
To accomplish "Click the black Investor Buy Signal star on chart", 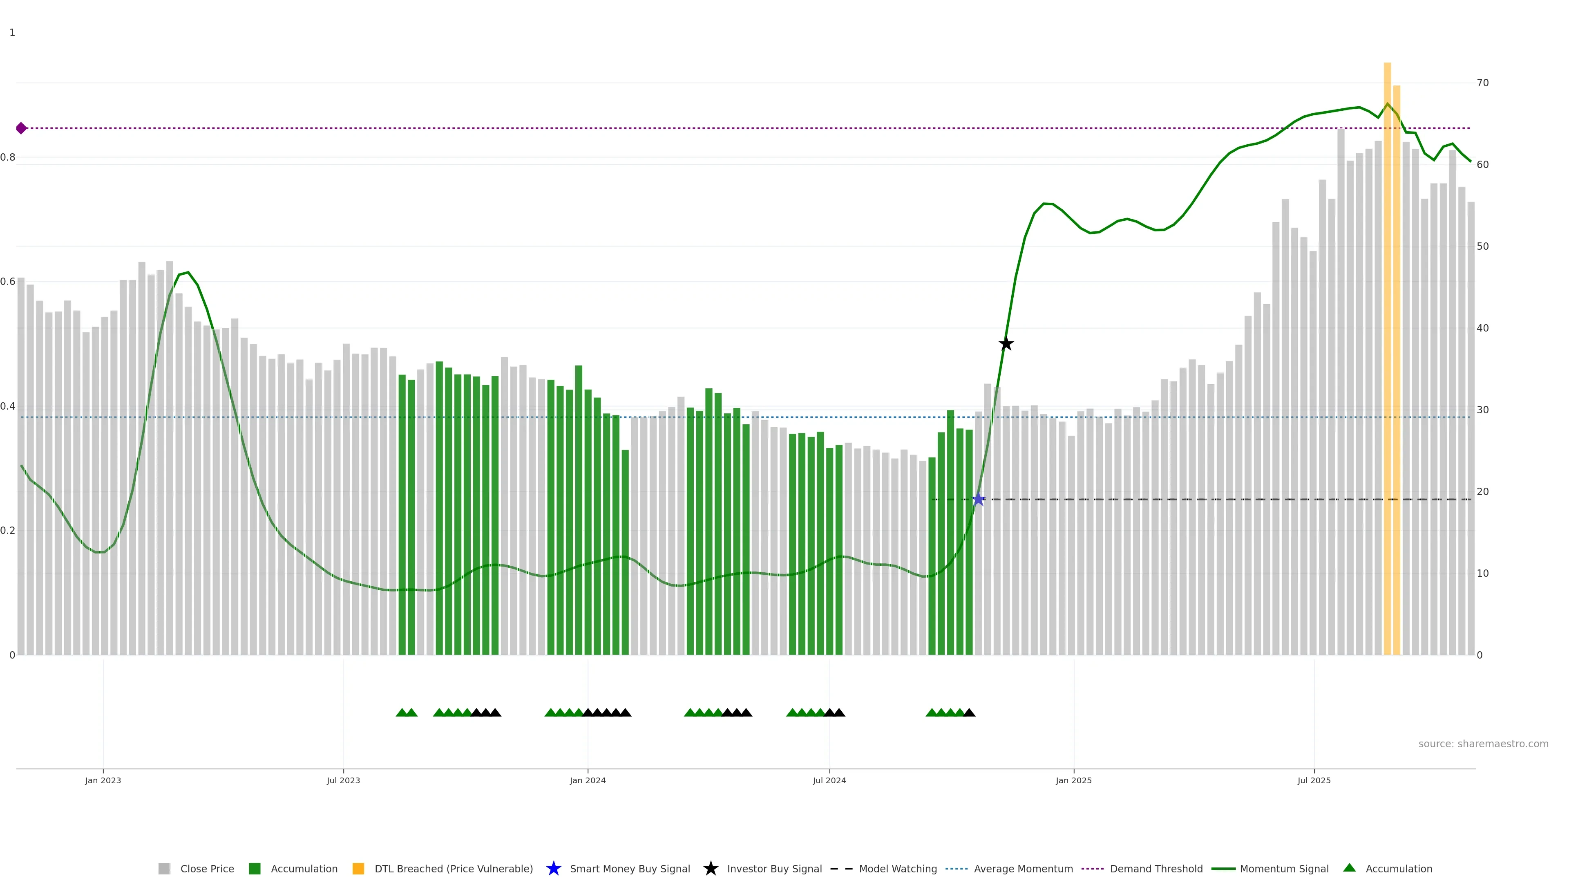I will click(1006, 344).
